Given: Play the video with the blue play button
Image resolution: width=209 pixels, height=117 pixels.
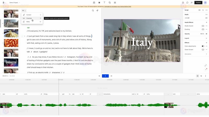Looking at the screenshot, I should tap(105, 76).
